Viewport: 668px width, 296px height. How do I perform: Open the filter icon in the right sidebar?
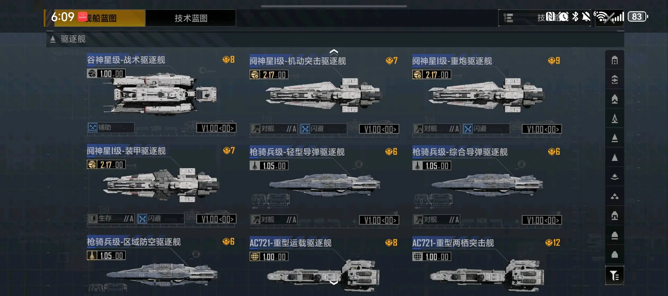[614, 275]
